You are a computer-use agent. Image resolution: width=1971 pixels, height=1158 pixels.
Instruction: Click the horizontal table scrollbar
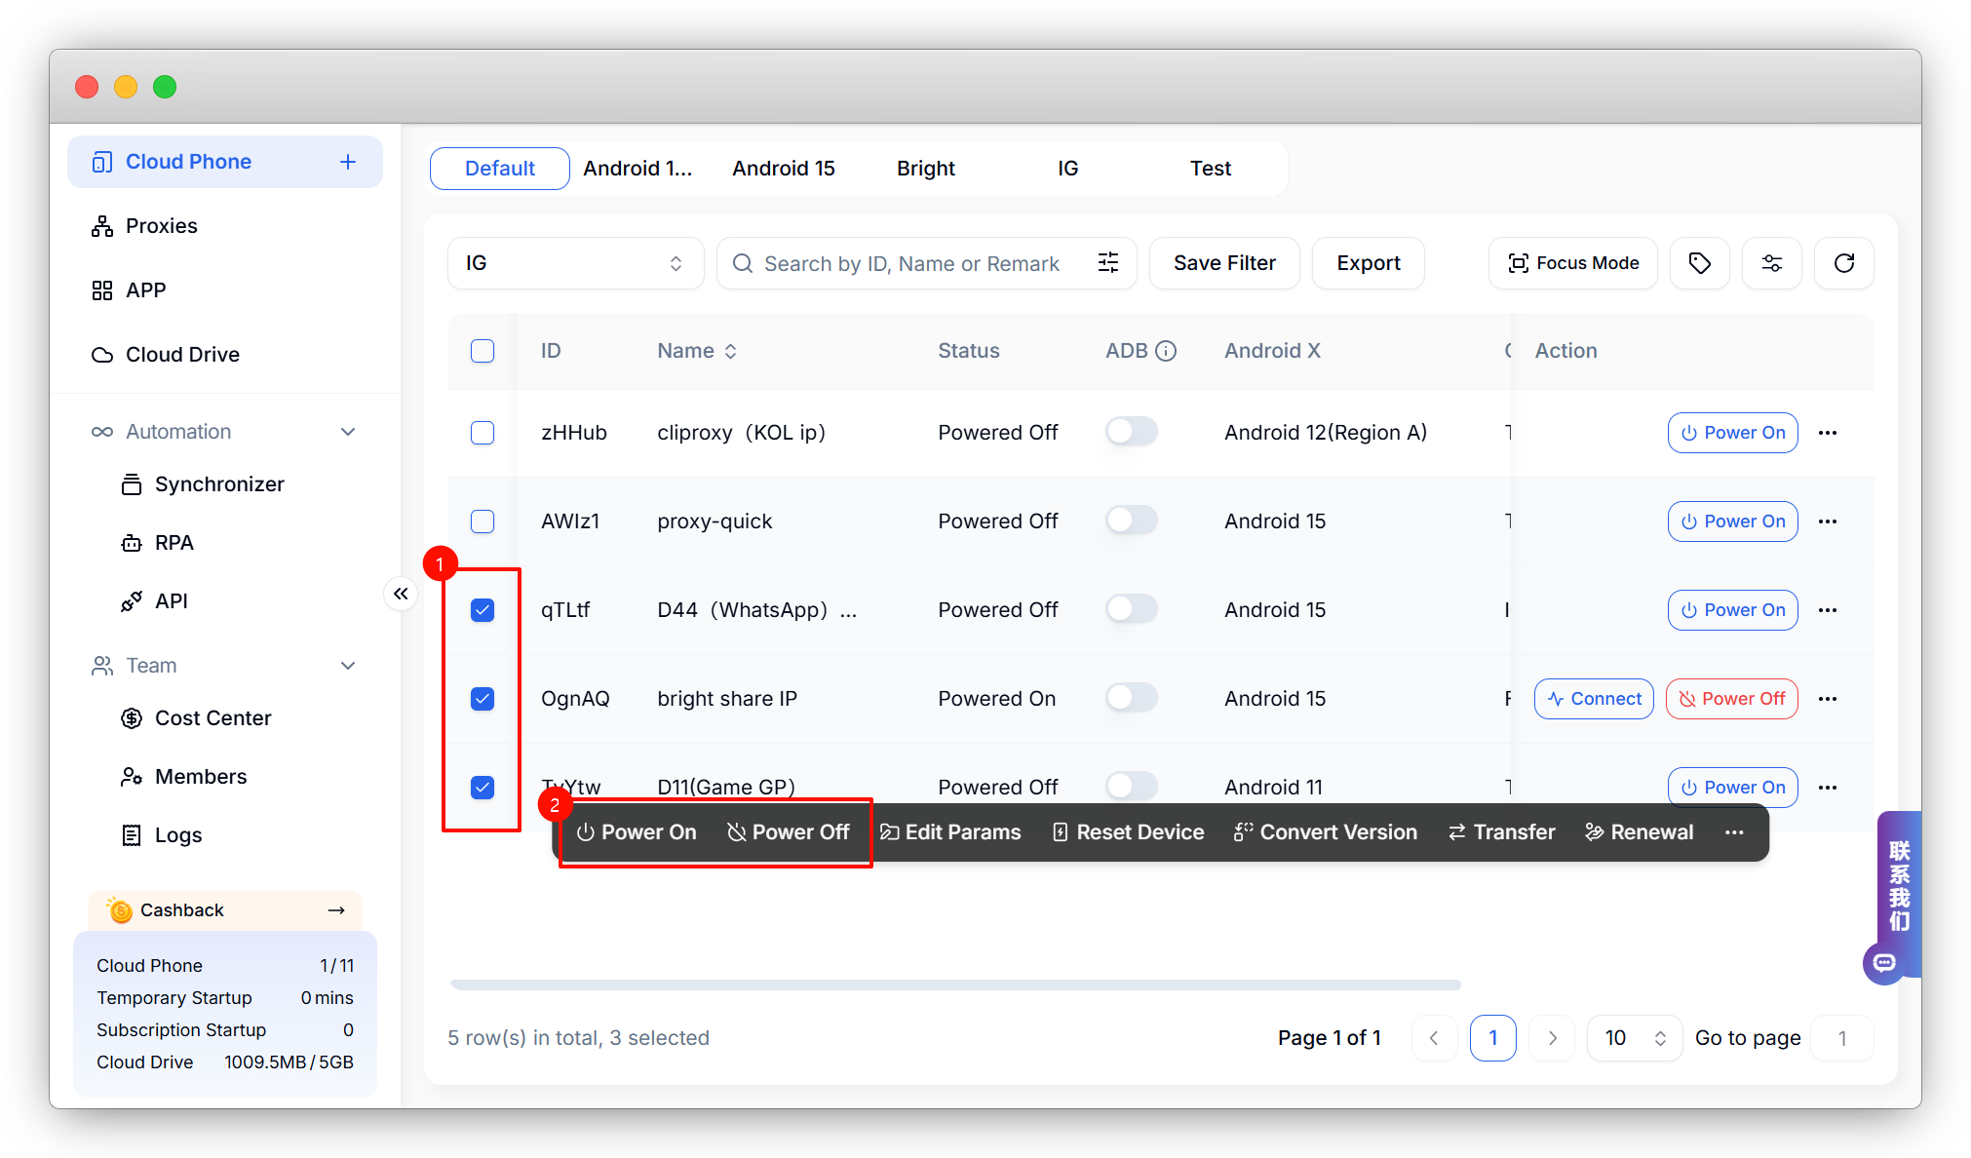point(955,985)
